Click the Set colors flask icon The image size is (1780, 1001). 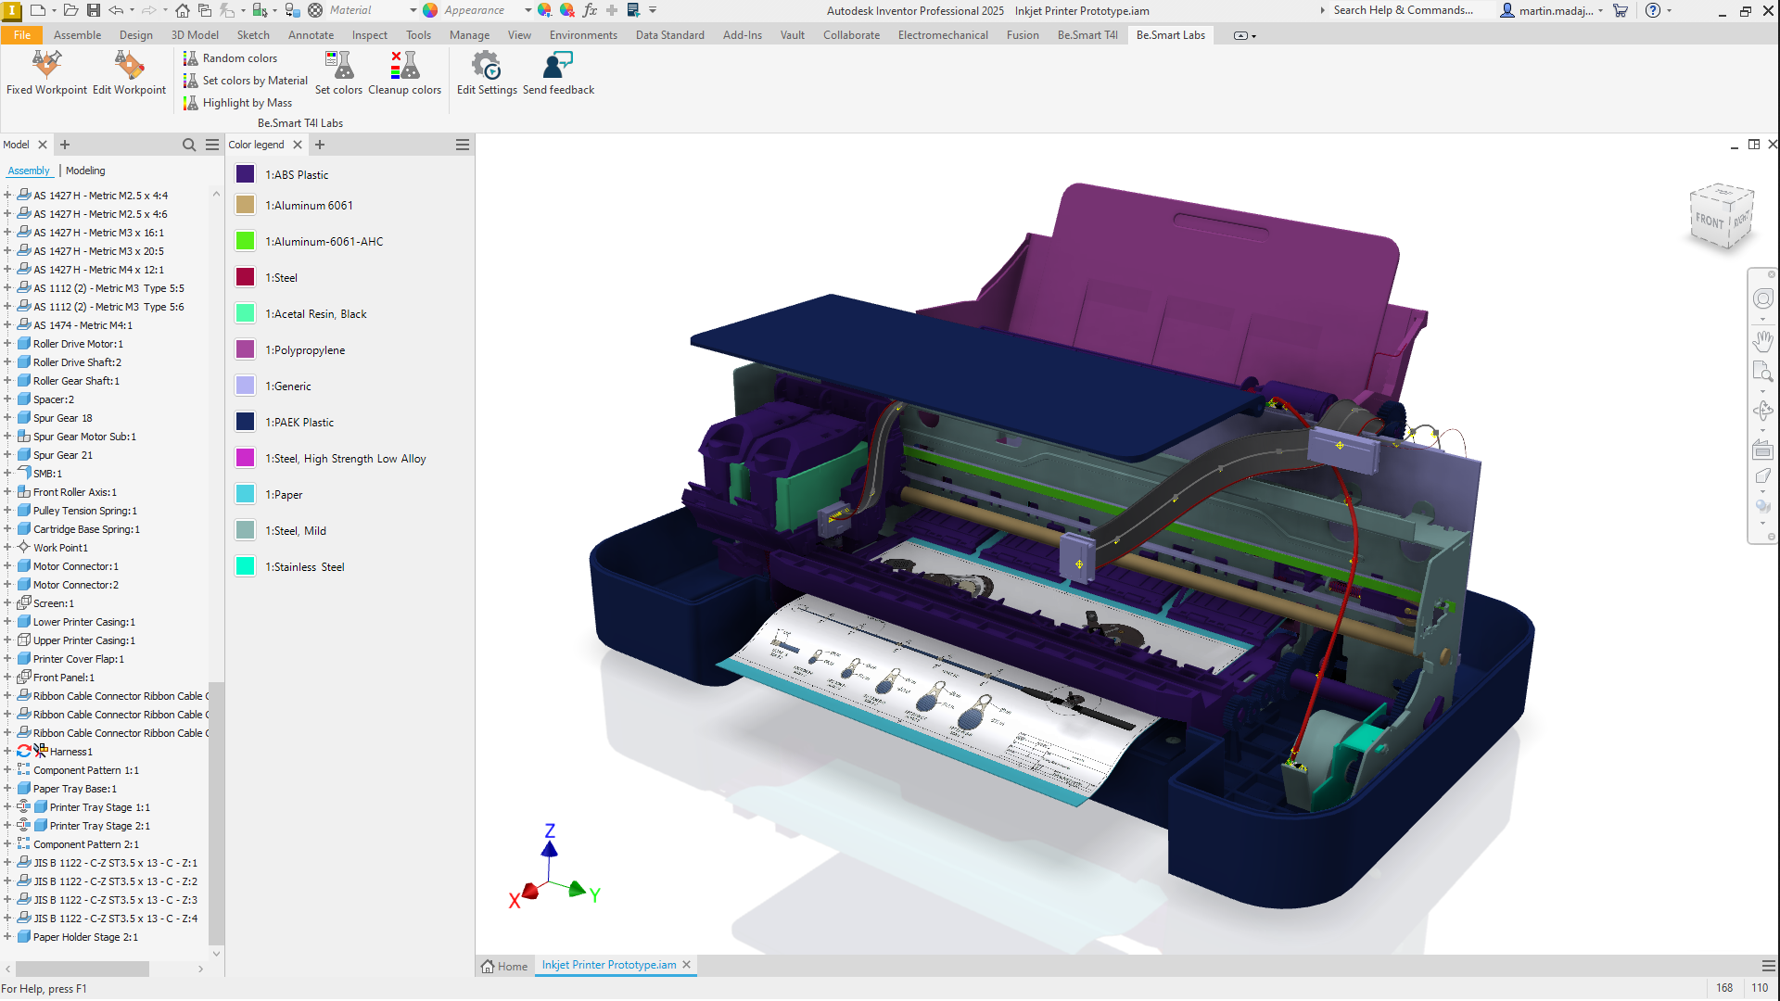(338, 66)
